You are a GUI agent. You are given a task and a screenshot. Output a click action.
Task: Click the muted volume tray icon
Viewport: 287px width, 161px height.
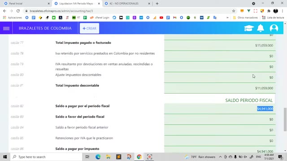coord(245,157)
